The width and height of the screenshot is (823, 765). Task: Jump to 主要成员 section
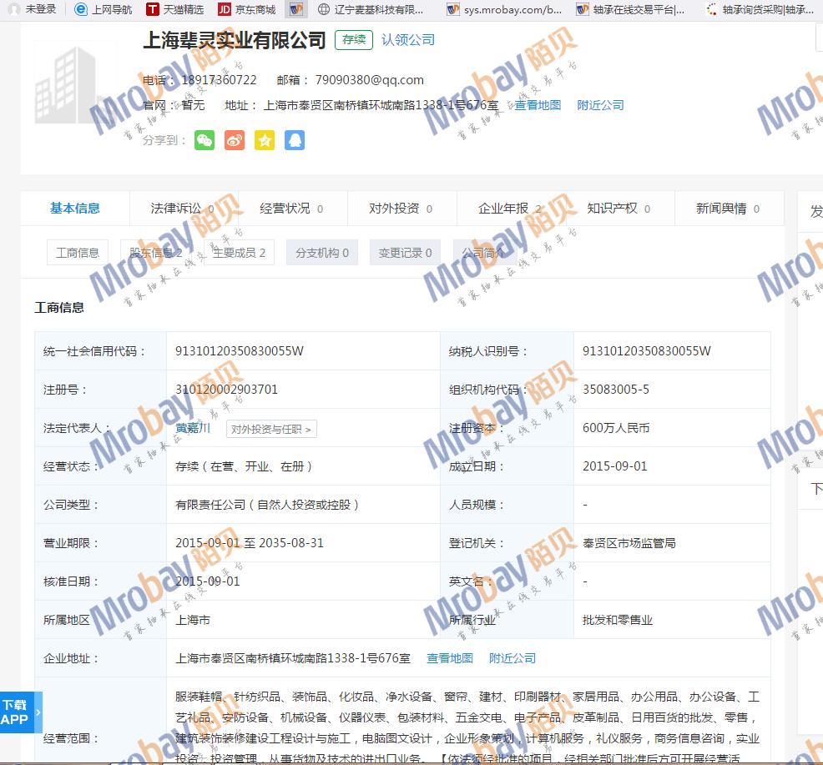(x=239, y=253)
